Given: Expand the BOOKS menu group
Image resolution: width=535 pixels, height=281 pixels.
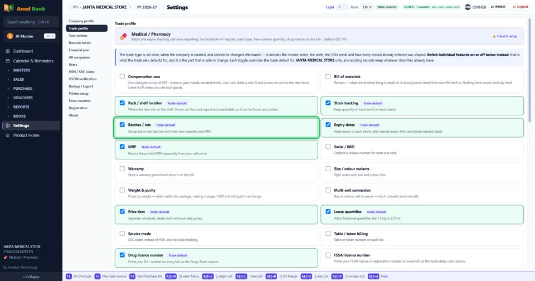Looking at the screenshot, I should pos(30,116).
